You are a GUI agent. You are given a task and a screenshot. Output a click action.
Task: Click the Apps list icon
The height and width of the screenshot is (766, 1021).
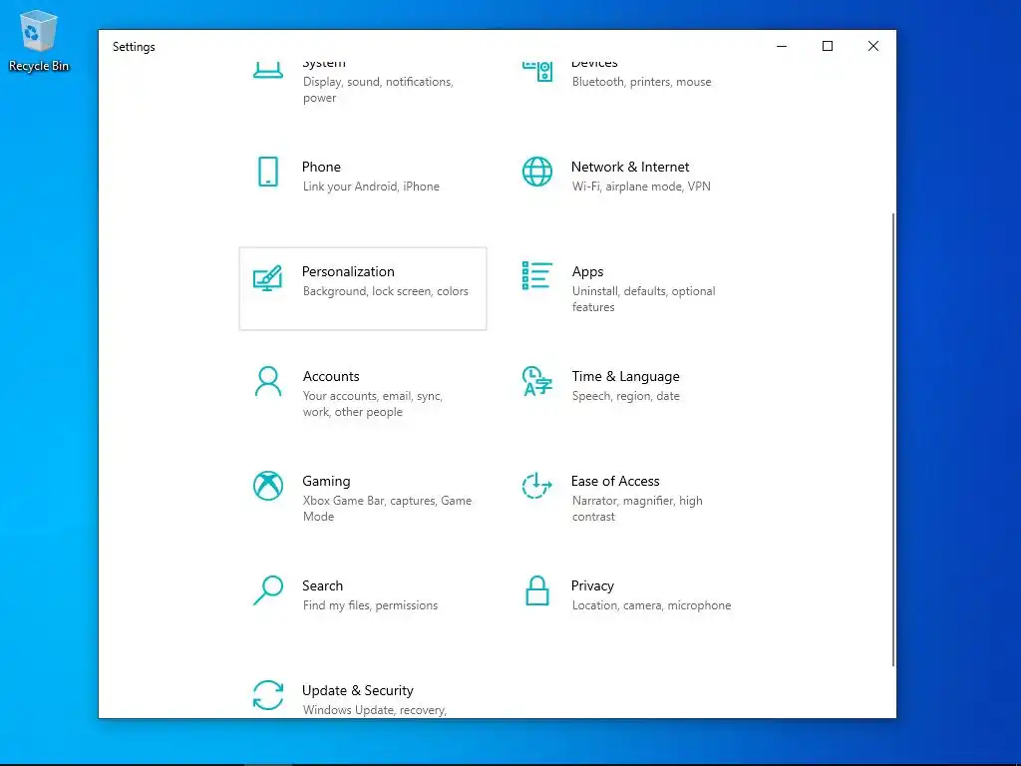(x=537, y=275)
